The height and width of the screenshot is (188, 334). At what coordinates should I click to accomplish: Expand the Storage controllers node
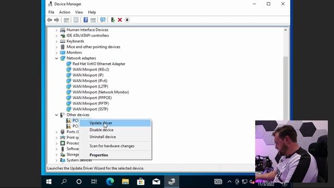click(x=56, y=155)
